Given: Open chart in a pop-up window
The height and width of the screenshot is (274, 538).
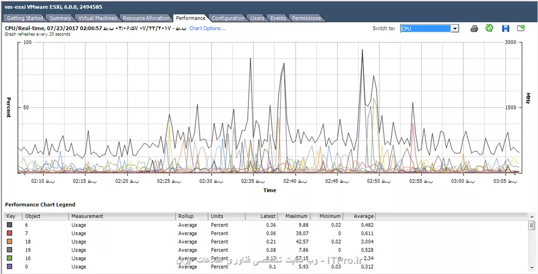Looking at the screenshot, I should click(x=521, y=28).
